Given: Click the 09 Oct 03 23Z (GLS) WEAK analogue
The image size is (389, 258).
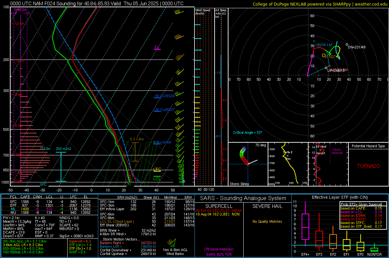Looking at the screenshot, I should (x=218, y=211).
